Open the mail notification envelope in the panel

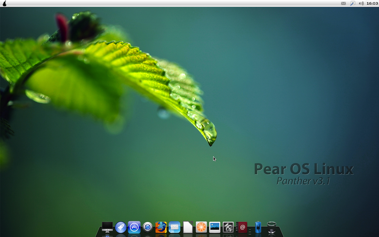343,3
